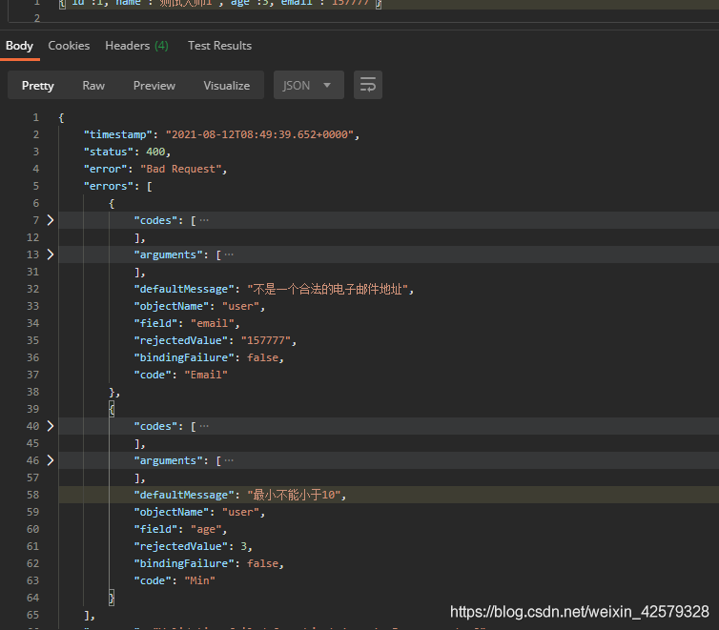Image resolution: width=719 pixels, height=630 pixels.
Task: Click the "Bad Request" error value
Action: [180, 169]
